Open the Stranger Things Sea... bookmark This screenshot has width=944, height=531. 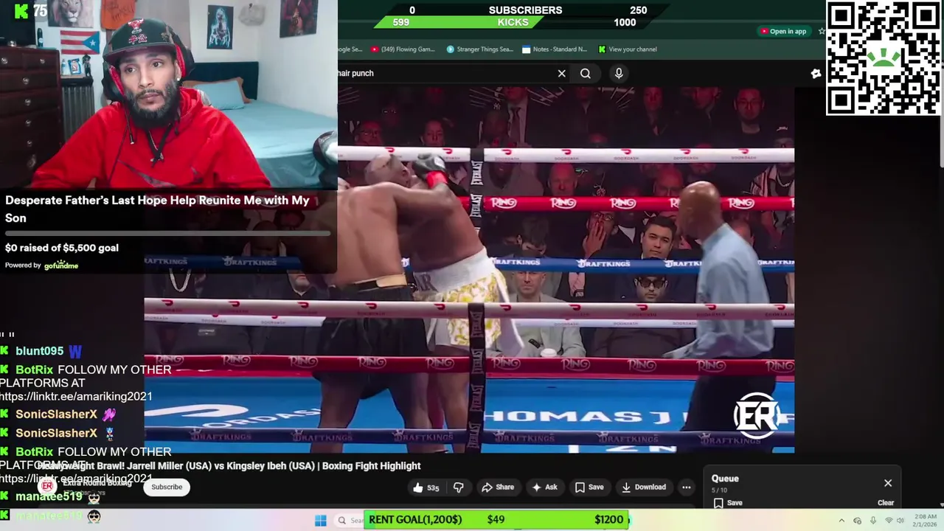(x=479, y=49)
